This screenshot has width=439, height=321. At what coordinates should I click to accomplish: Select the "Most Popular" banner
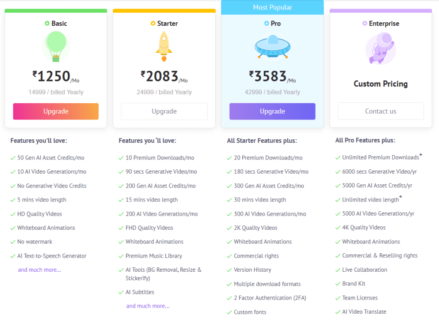(x=272, y=7)
